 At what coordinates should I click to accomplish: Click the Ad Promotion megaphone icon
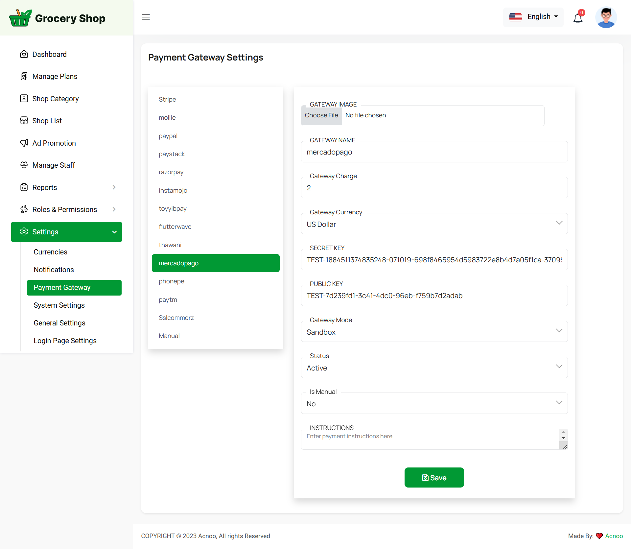24,143
